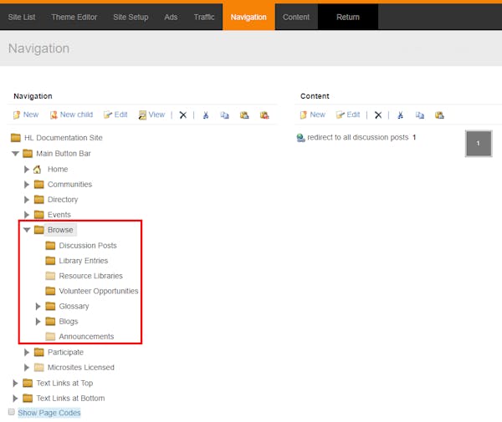502x422 pixels.
Task: Paste content using Content paste icon
Action: point(439,115)
